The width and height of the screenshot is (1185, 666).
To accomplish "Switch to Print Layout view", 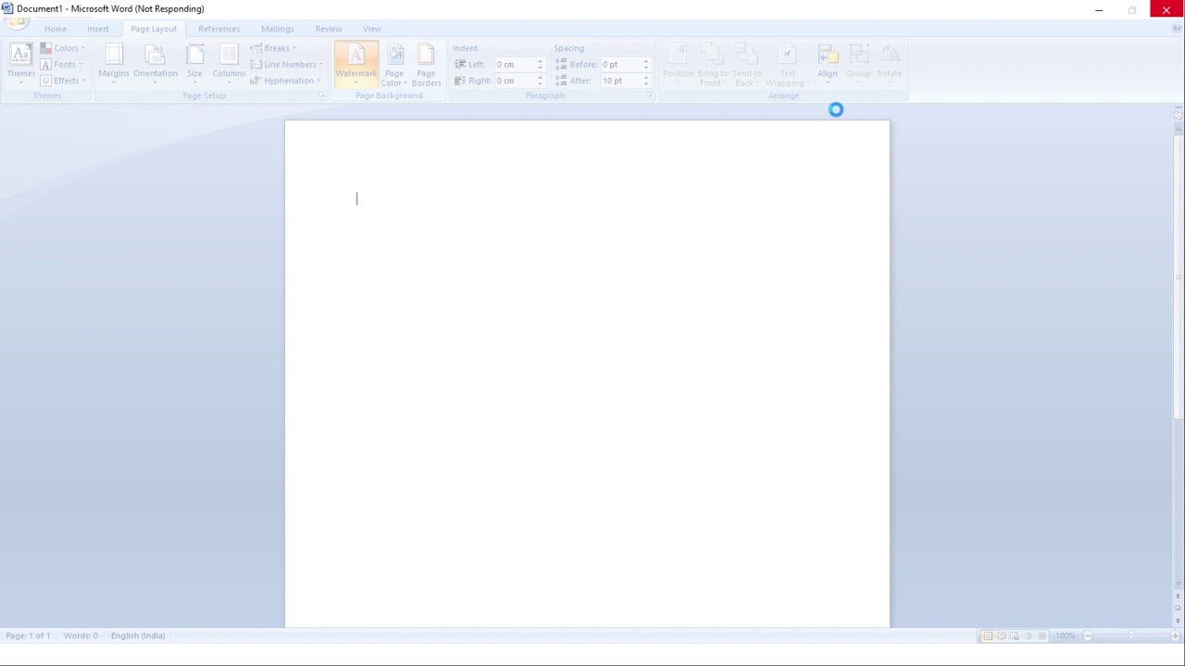I will tap(988, 635).
